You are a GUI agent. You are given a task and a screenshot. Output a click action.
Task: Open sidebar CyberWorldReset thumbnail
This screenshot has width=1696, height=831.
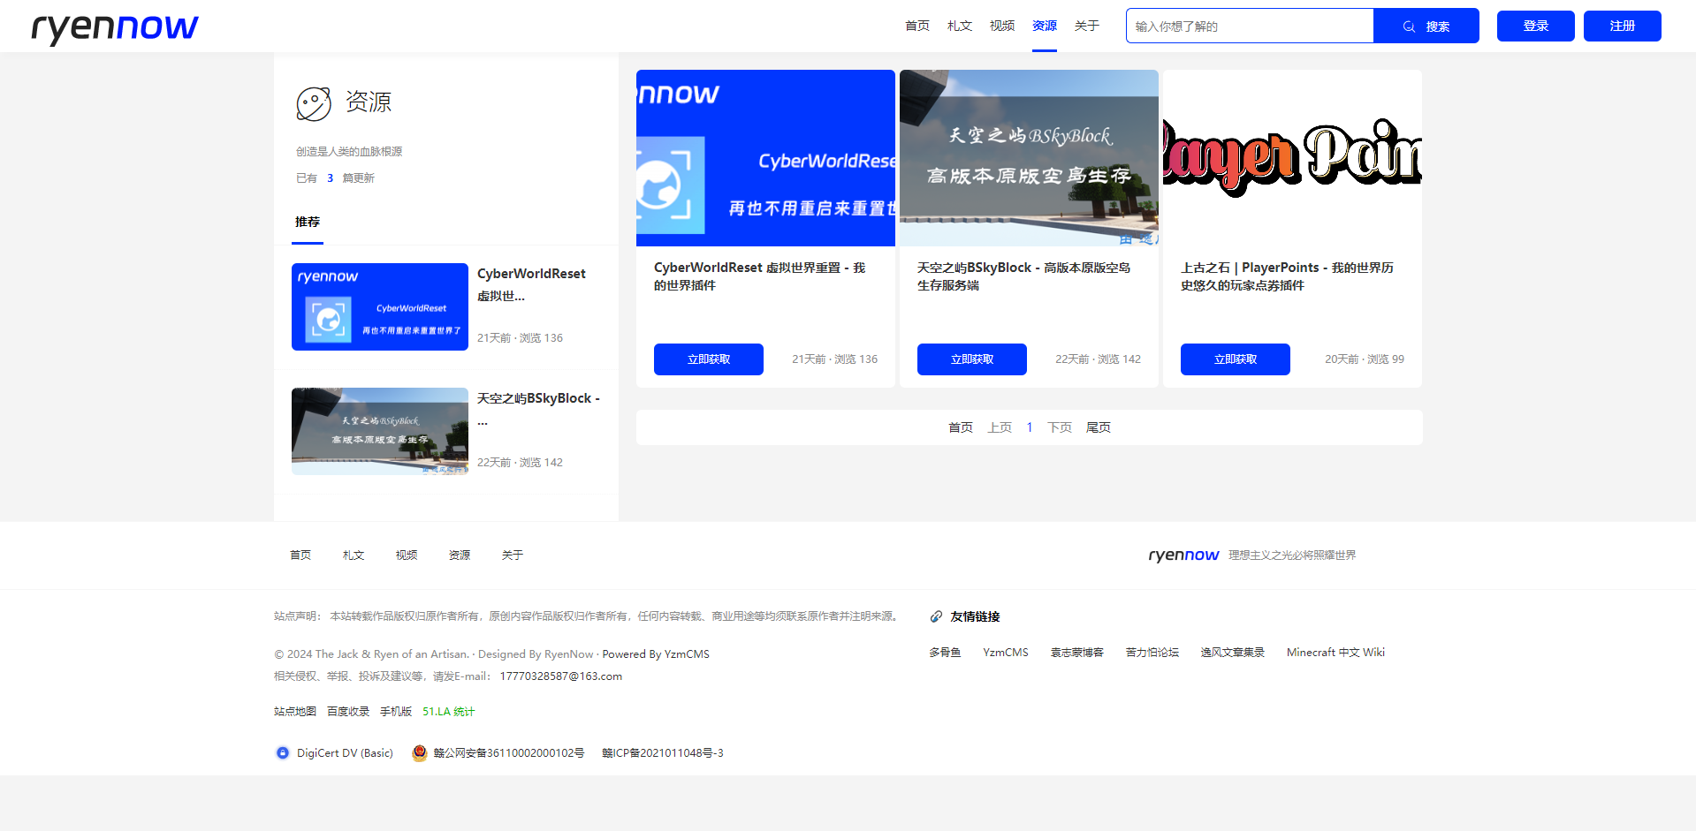click(380, 307)
